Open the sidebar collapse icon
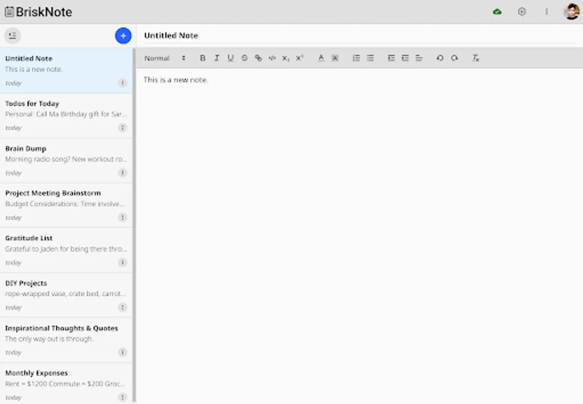583x404 pixels. (12, 35)
